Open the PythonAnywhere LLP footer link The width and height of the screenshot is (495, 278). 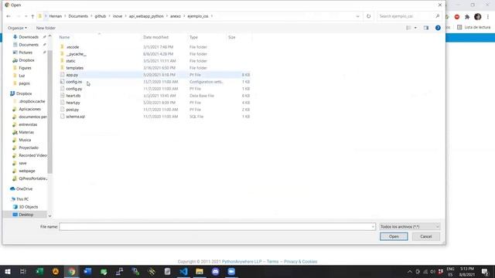(x=241, y=262)
